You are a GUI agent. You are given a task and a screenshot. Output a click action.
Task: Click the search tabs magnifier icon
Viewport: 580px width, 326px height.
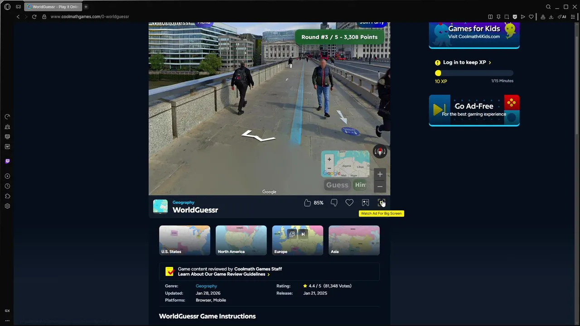[548, 7]
